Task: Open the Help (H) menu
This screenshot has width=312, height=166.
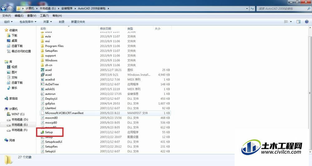Action: (x=57, y=16)
